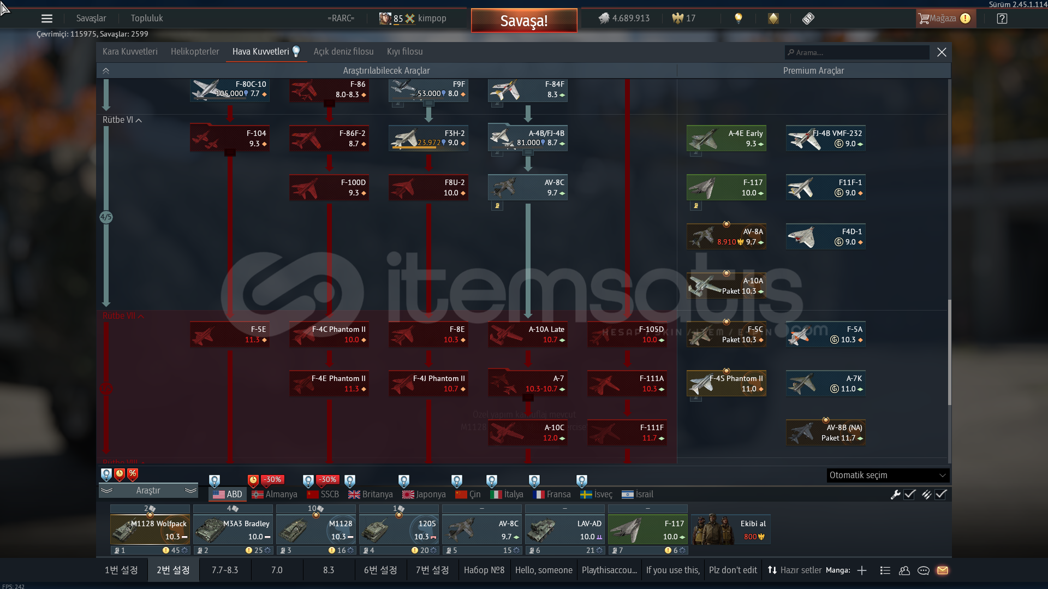Open the orange mail envelope icon
1048x589 pixels.
pos(943,570)
